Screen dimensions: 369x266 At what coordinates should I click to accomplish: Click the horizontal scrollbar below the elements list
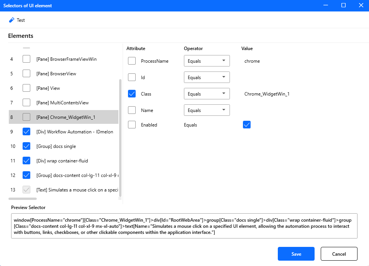(22, 198)
